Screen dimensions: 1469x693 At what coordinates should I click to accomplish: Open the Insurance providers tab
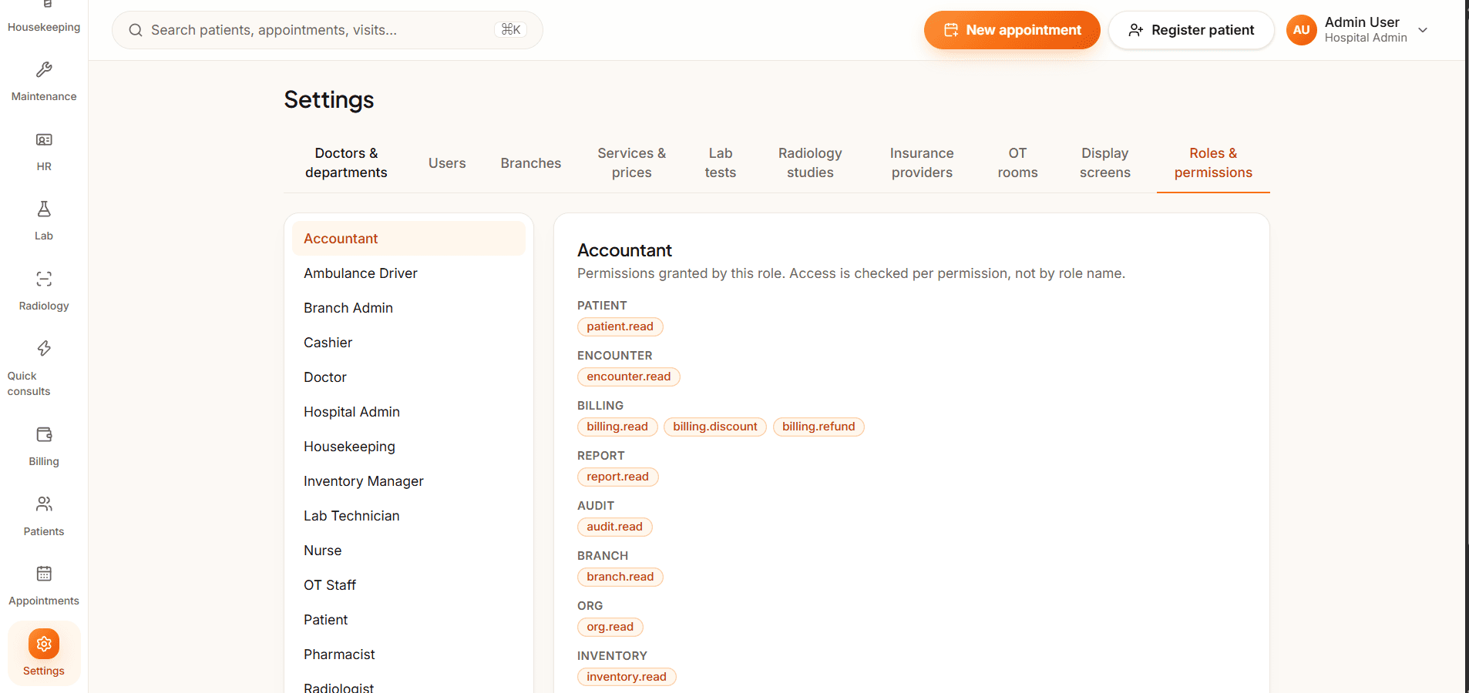pos(922,162)
